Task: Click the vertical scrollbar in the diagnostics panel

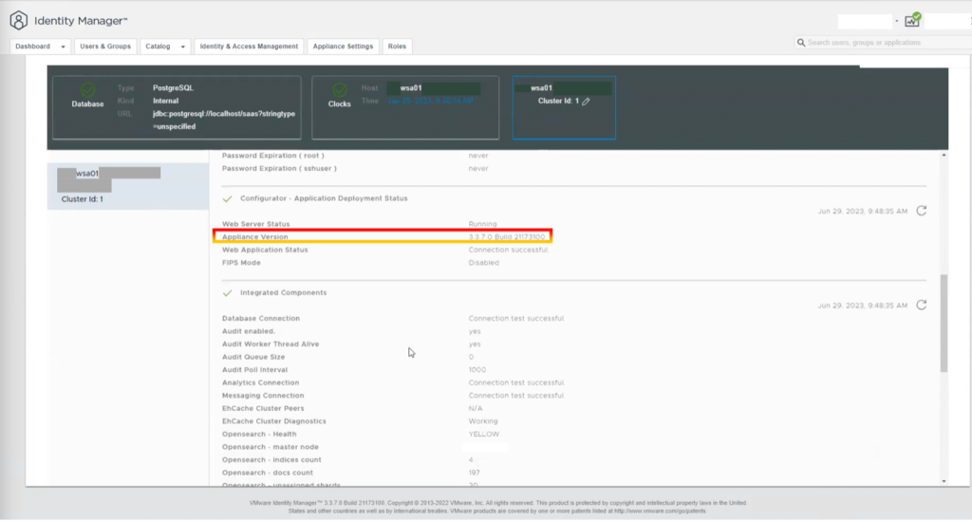Action: pos(943,323)
